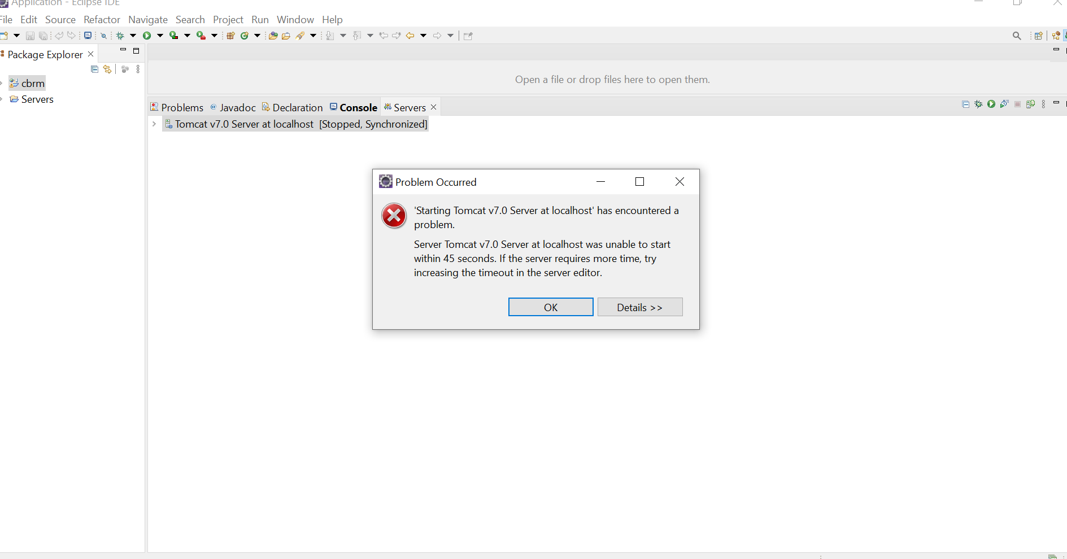Click the magnifier search icon at top right
The image size is (1067, 559).
point(1017,36)
